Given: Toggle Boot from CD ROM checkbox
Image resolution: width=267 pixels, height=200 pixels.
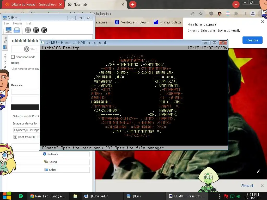Looking at the screenshot, I should click(x=15, y=137).
